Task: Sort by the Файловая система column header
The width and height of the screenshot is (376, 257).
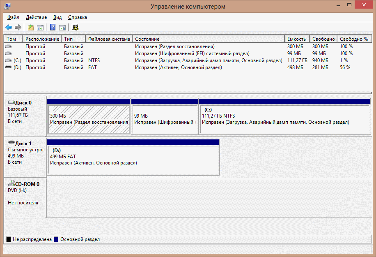Action: coord(109,39)
